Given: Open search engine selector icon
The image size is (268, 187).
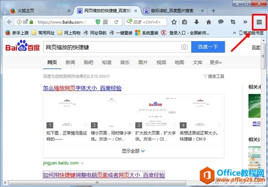Looking at the screenshot, I should point(129,22).
